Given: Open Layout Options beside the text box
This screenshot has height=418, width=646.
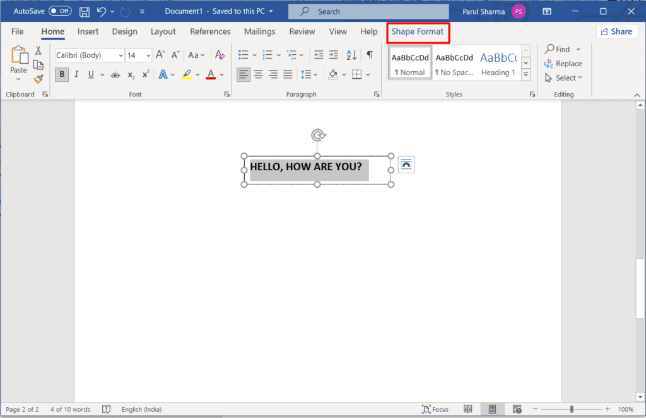Looking at the screenshot, I should point(407,165).
